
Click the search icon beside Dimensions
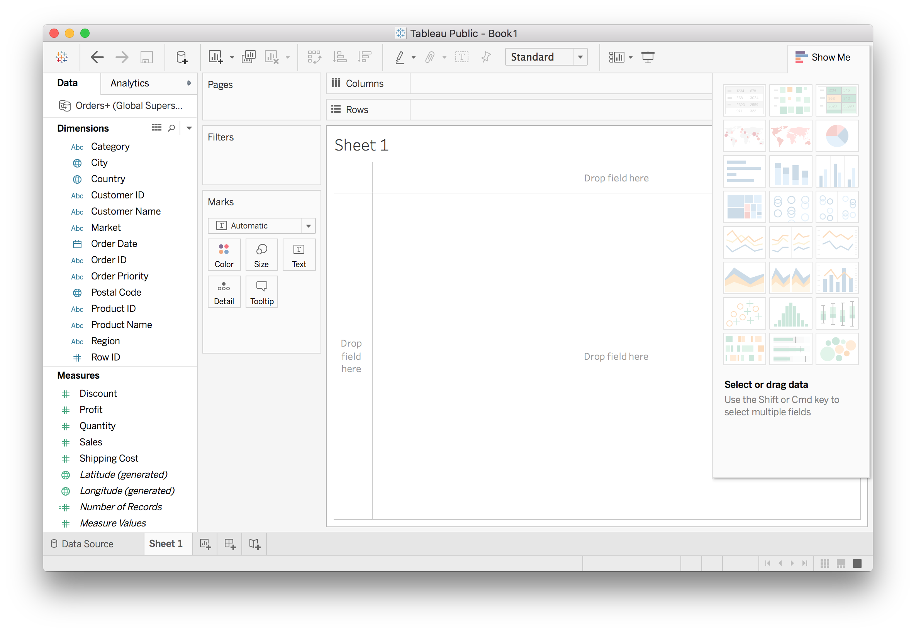click(171, 128)
